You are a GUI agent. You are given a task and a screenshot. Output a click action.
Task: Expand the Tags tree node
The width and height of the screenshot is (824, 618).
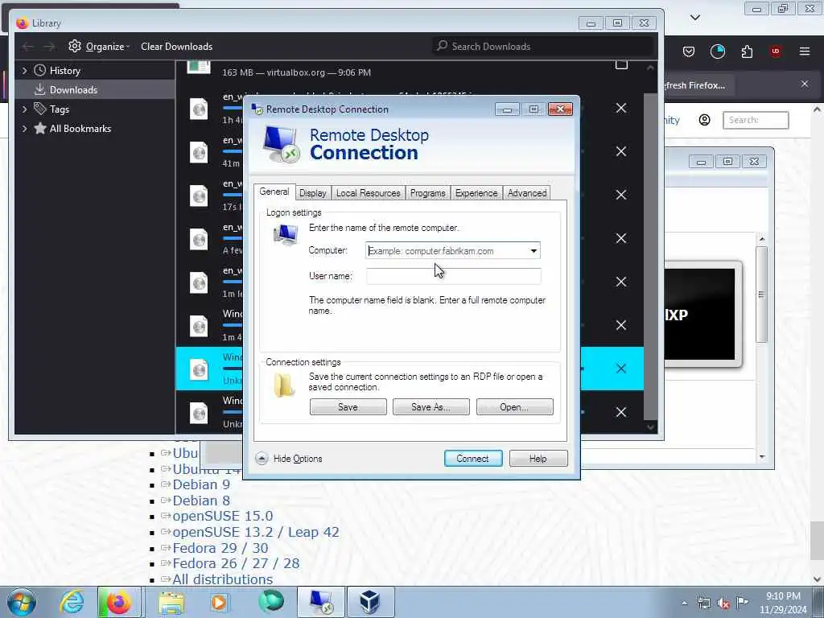(24, 109)
